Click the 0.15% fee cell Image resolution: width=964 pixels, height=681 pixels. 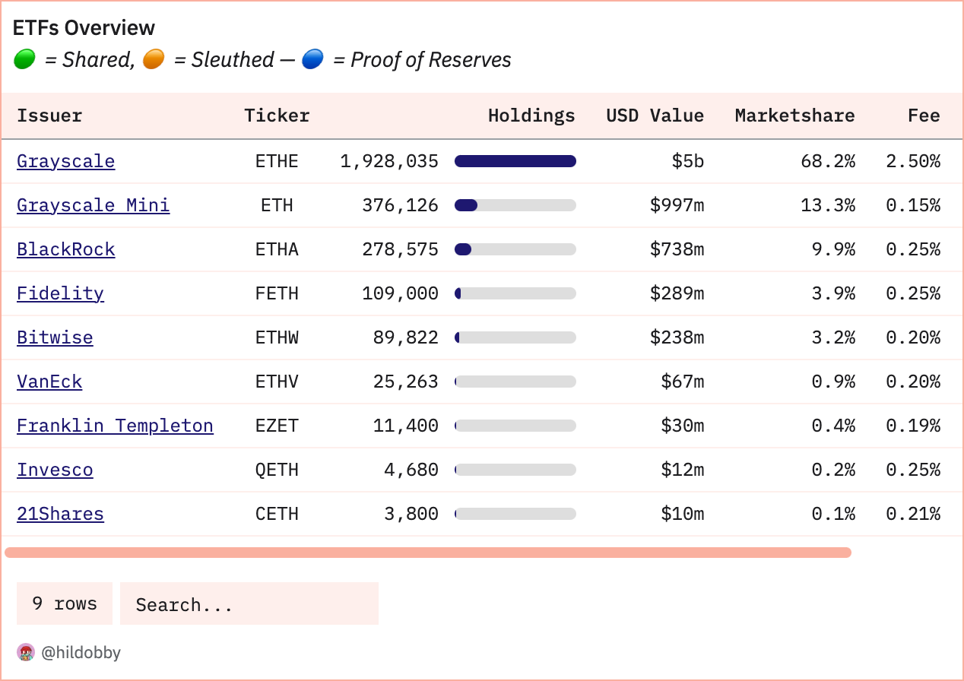coord(913,205)
